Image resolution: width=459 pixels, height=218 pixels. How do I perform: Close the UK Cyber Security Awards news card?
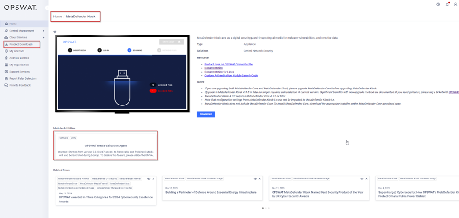coord(366,178)
